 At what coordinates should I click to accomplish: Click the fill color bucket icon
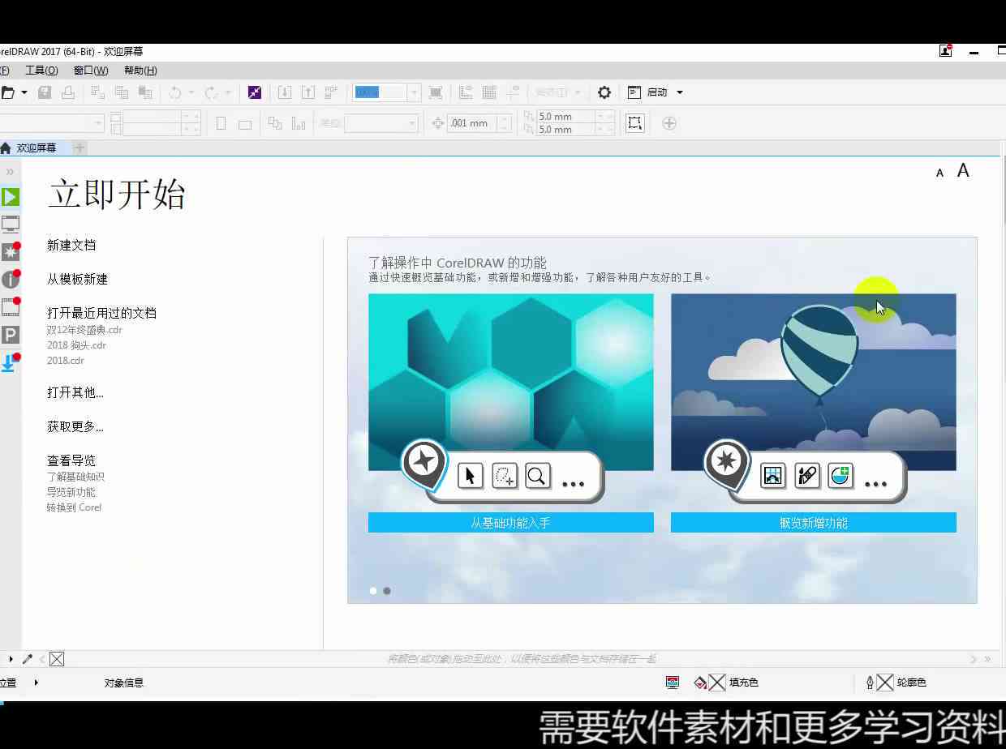click(x=700, y=683)
